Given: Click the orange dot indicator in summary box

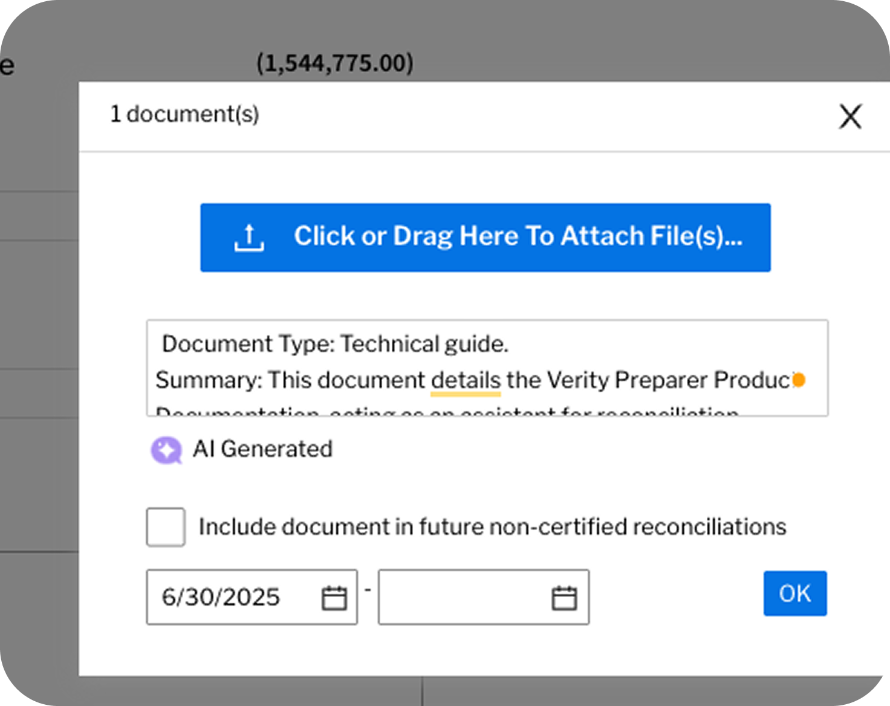Looking at the screenshot, I should 799,380.
